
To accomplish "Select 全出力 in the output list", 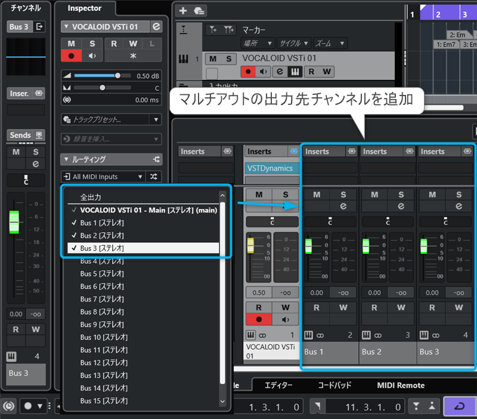I will (x=91, y=198).
